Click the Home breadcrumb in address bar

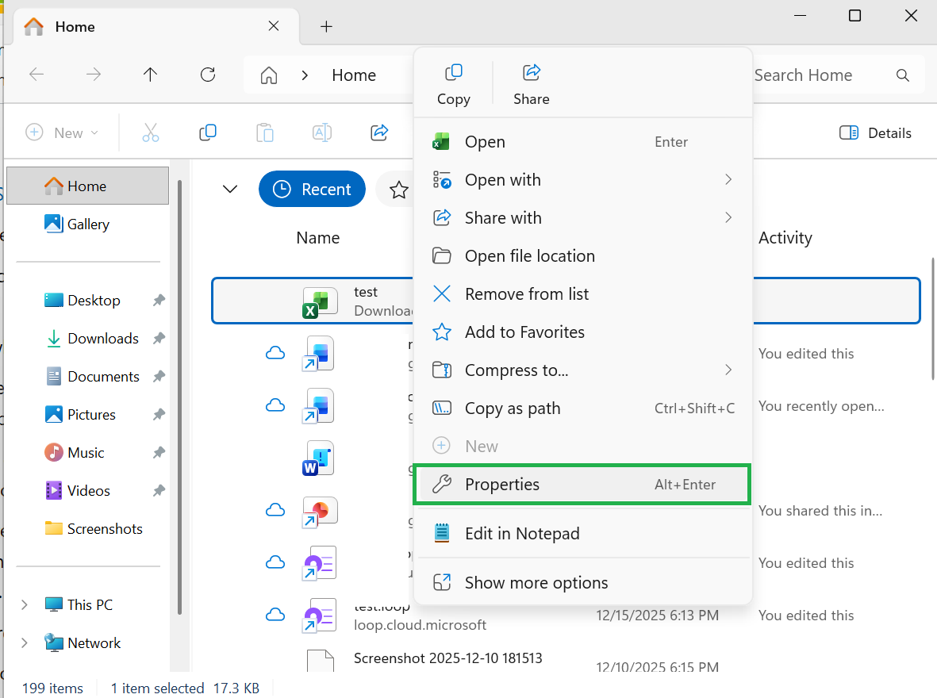[x=354, y=75]
